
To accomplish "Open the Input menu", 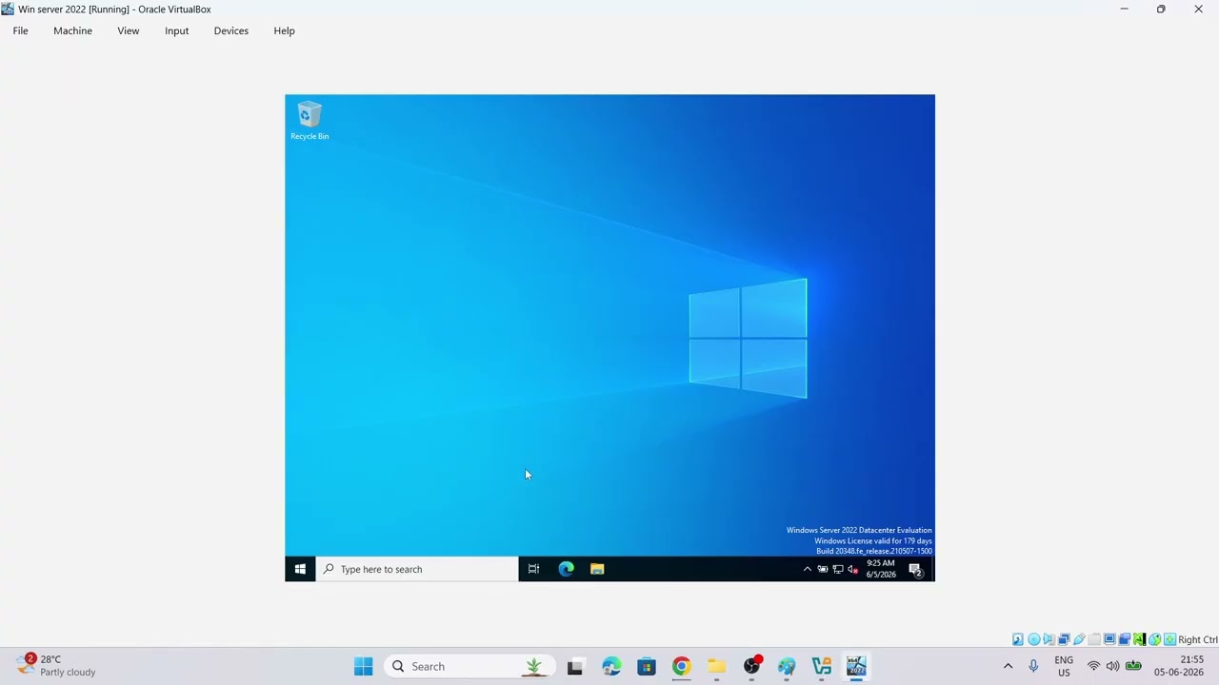I will [176, 30].
